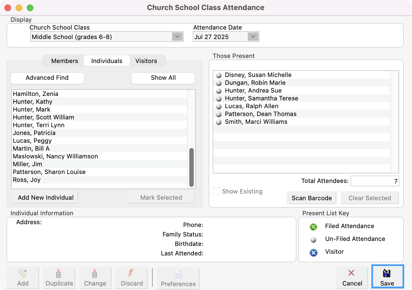This screenshot has width=412, height=290.
Task: Click the Total Attendees input field
Action: pos(375,181)
